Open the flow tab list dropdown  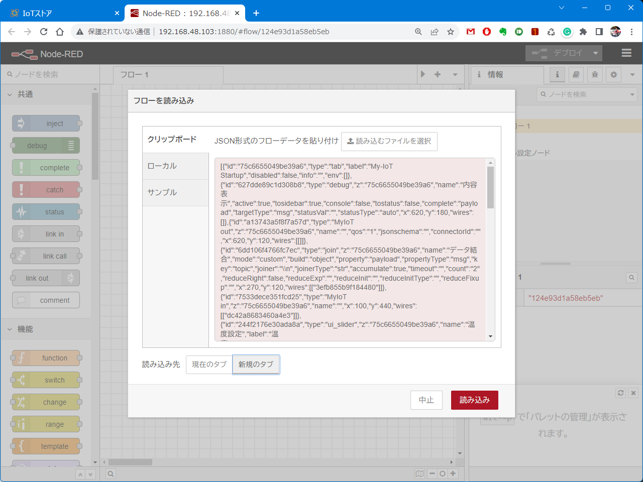pyautogui.click(x=455, y=74)
